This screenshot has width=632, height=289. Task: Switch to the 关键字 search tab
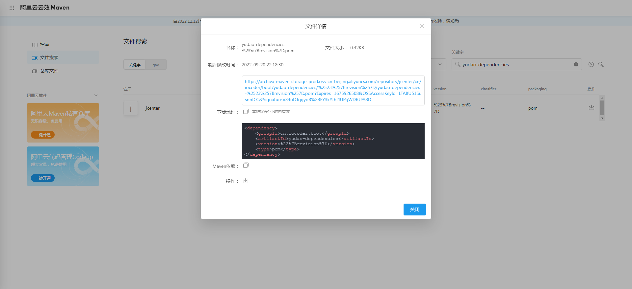(135, 65)
